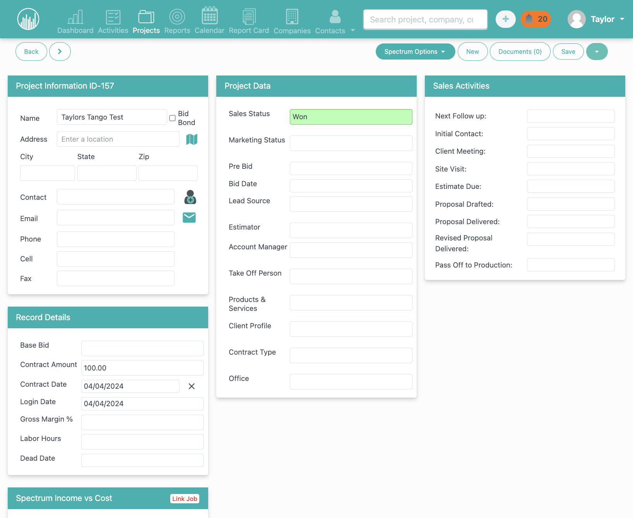The image size is (633, 518).
Task: Click the Save button
Action: tap(568, 51)
